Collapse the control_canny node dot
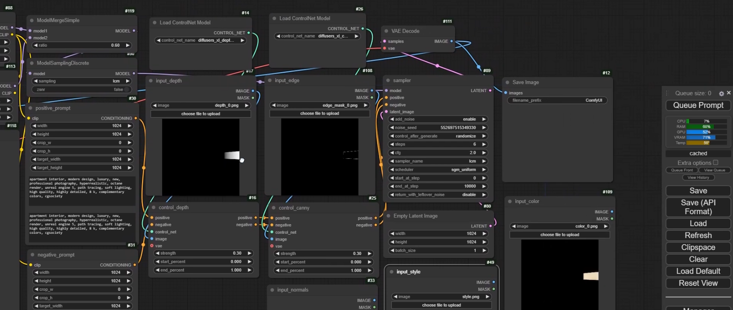Image resolution: width=733 pixels, height=310 pixels. point(274,208)
